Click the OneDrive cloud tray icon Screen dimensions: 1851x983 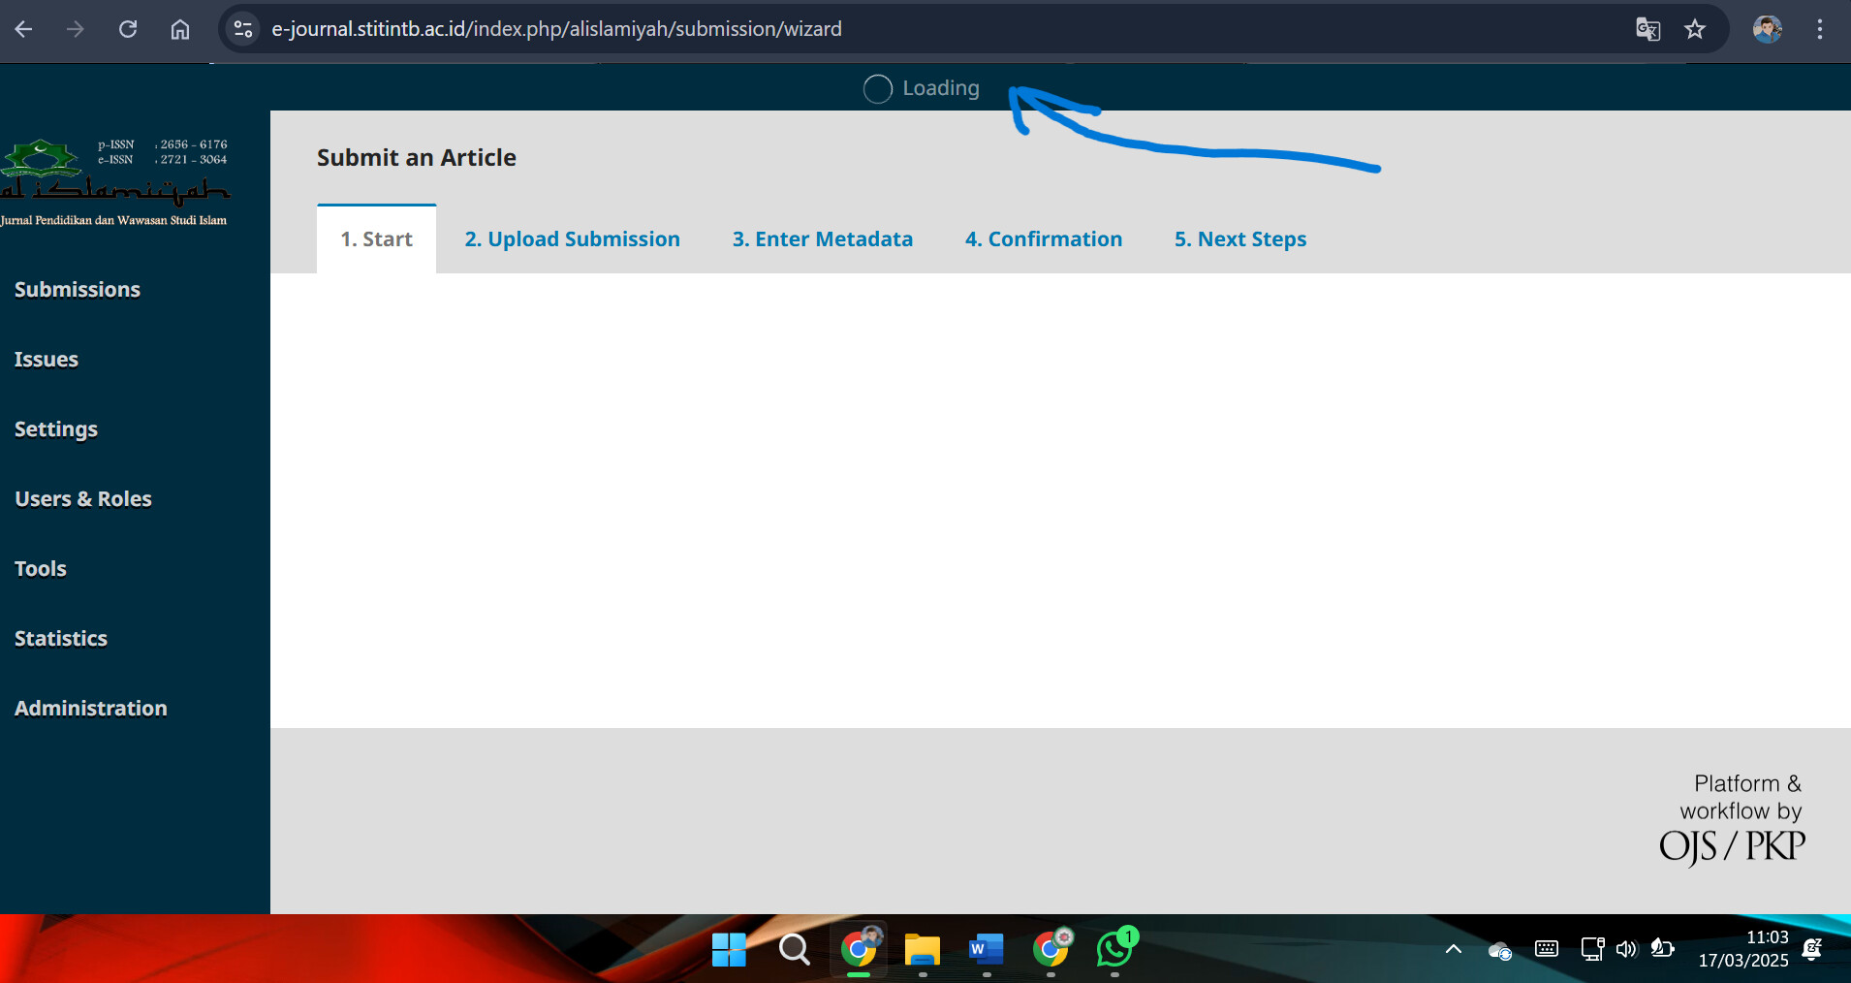pyautogui.click(x=1500, y=951)
